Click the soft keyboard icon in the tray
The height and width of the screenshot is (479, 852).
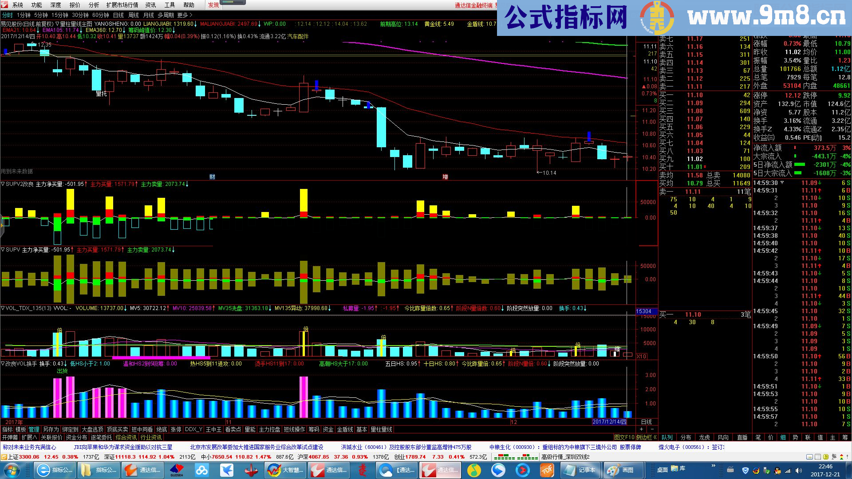[730, 470]
